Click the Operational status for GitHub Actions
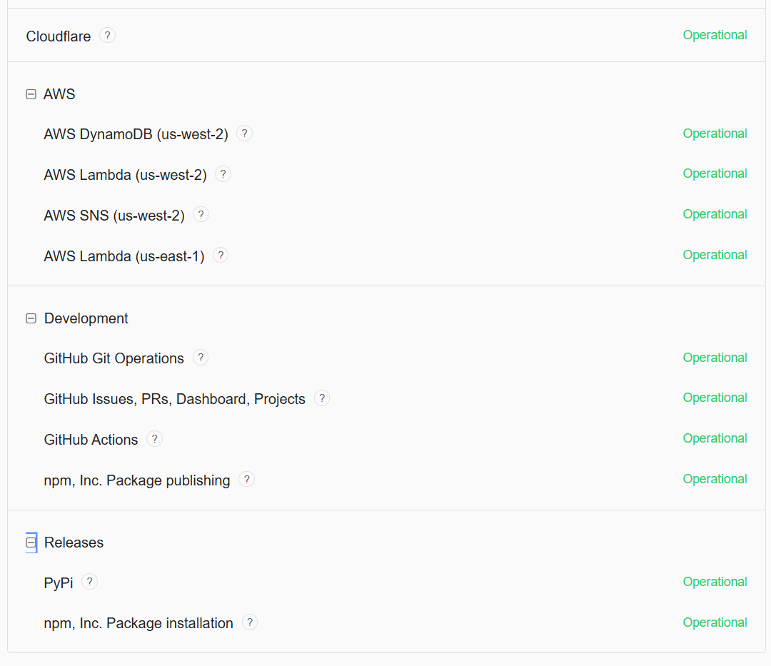This screenshot has width=771, height=666. point(715,438)
